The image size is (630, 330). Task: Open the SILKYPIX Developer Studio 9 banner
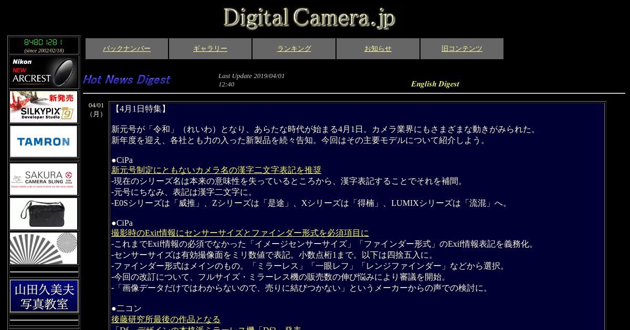[44, 107]
